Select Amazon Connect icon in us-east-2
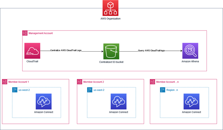223x130 pixels. tap(119, 101)
